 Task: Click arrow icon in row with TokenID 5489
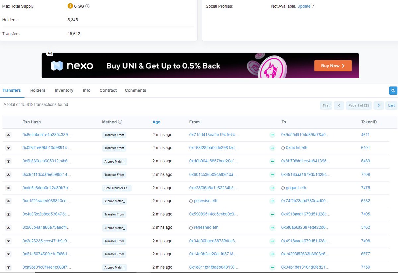click(x=272, y=161)
